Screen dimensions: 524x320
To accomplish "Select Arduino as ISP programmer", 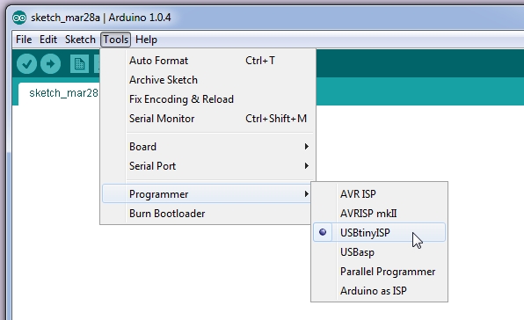I will pos(379,291).
